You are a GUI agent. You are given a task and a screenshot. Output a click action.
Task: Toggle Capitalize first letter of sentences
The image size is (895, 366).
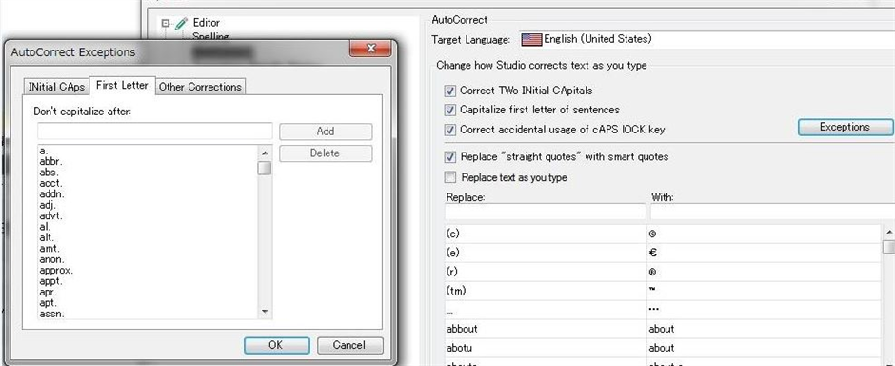[450, 110]
